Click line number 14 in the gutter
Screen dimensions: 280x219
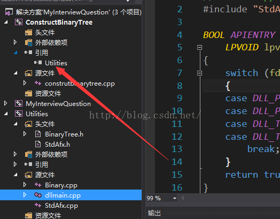(x=177, y=162)
